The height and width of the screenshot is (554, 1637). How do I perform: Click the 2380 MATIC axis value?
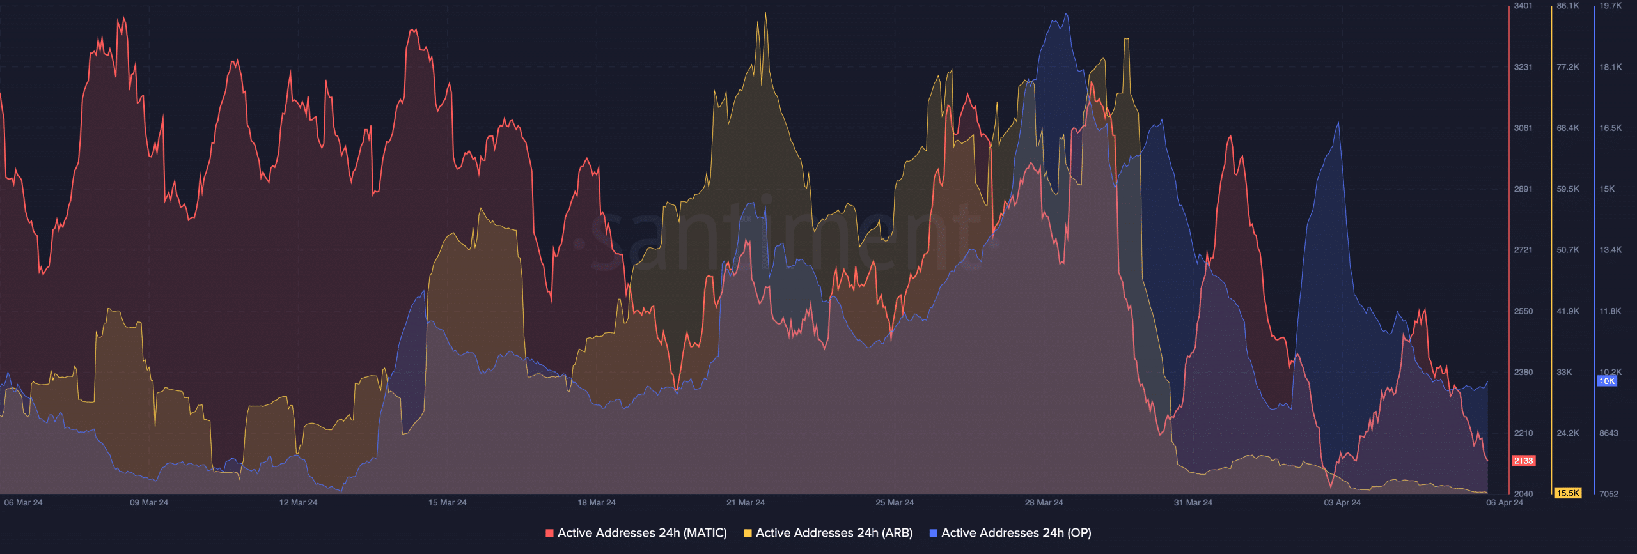[x=1523, y=372]
